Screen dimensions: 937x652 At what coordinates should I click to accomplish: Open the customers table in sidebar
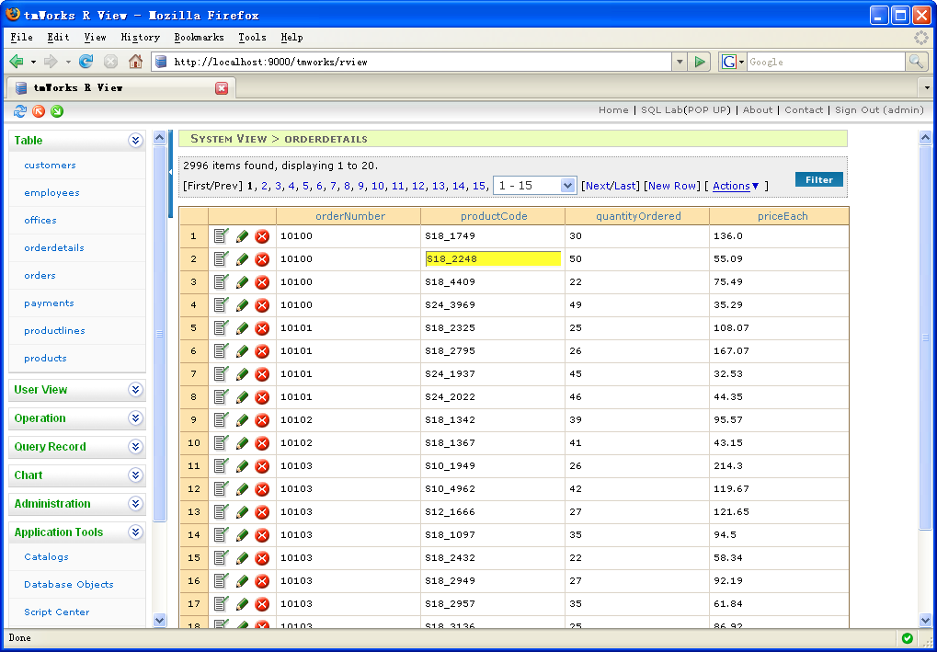click(51, 165)
